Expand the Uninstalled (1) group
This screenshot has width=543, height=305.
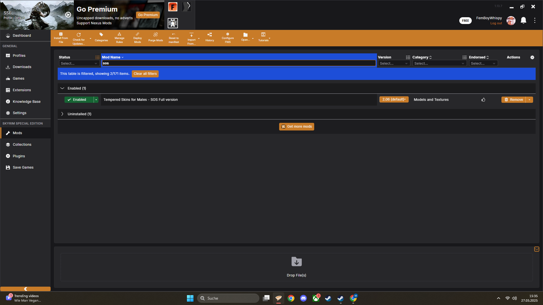[x=62, y=114]
